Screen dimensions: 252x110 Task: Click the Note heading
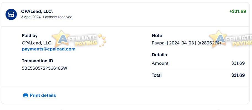pyautogui.click(x=157, y=36)
